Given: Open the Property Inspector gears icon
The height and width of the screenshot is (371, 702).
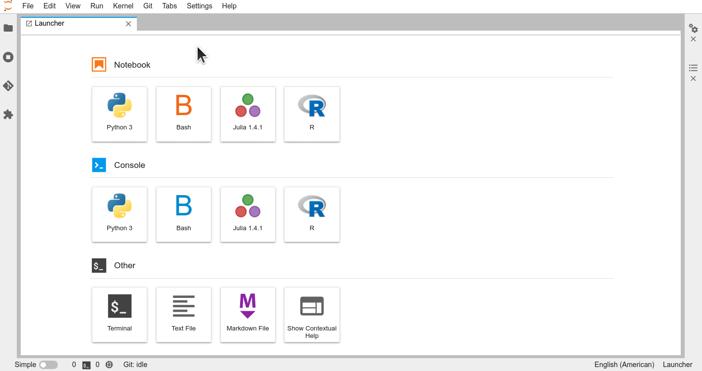Looking at the screenshot, I should pyautogui.click(x=693, y=28).
